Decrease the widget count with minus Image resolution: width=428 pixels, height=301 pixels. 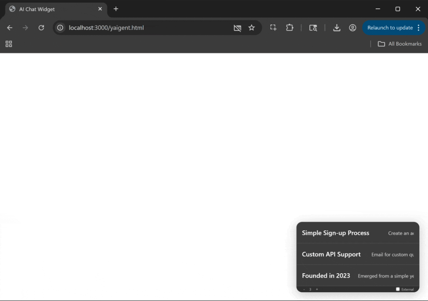(304, 289)
